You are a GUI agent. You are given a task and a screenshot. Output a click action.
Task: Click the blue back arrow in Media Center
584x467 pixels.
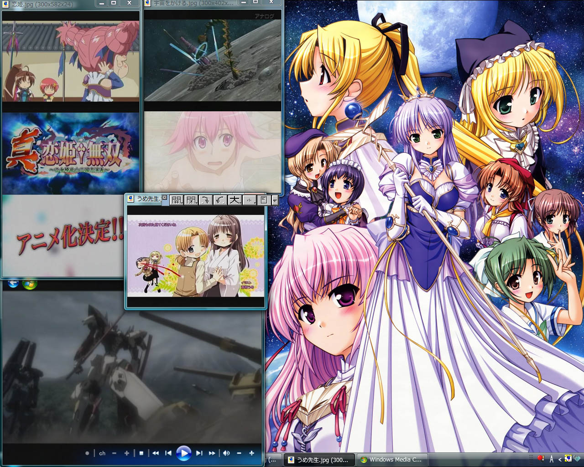[13, 283]
